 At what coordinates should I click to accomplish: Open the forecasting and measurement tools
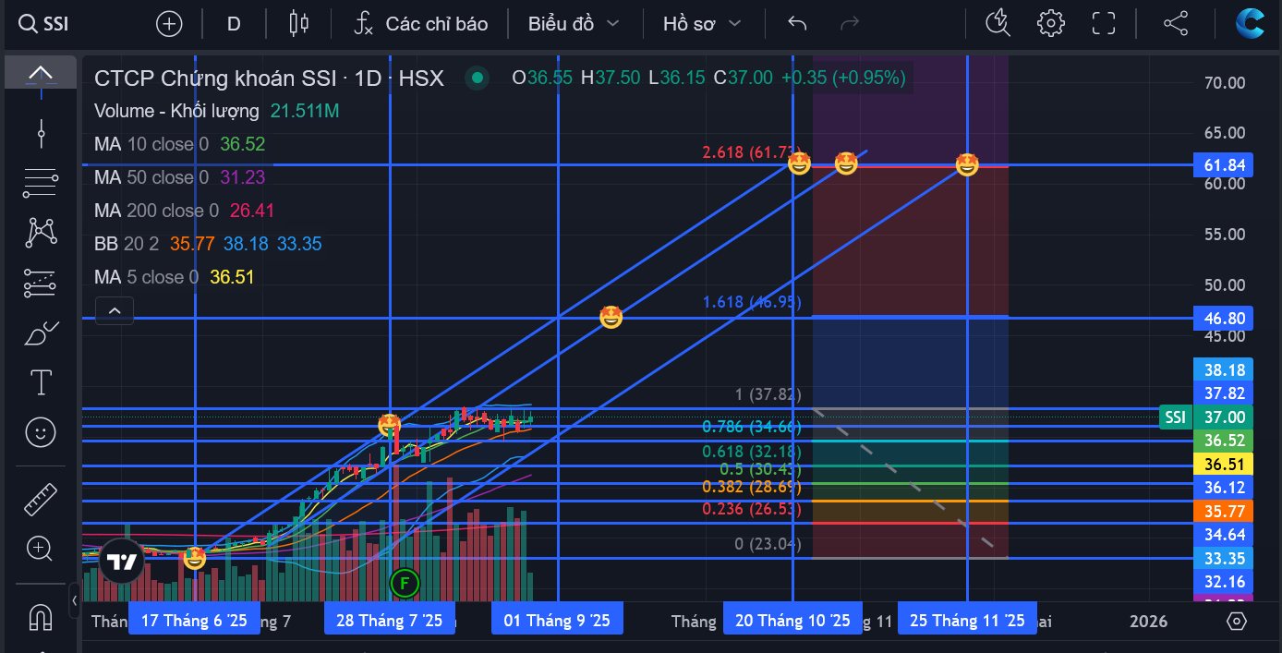tap(41, 283)
